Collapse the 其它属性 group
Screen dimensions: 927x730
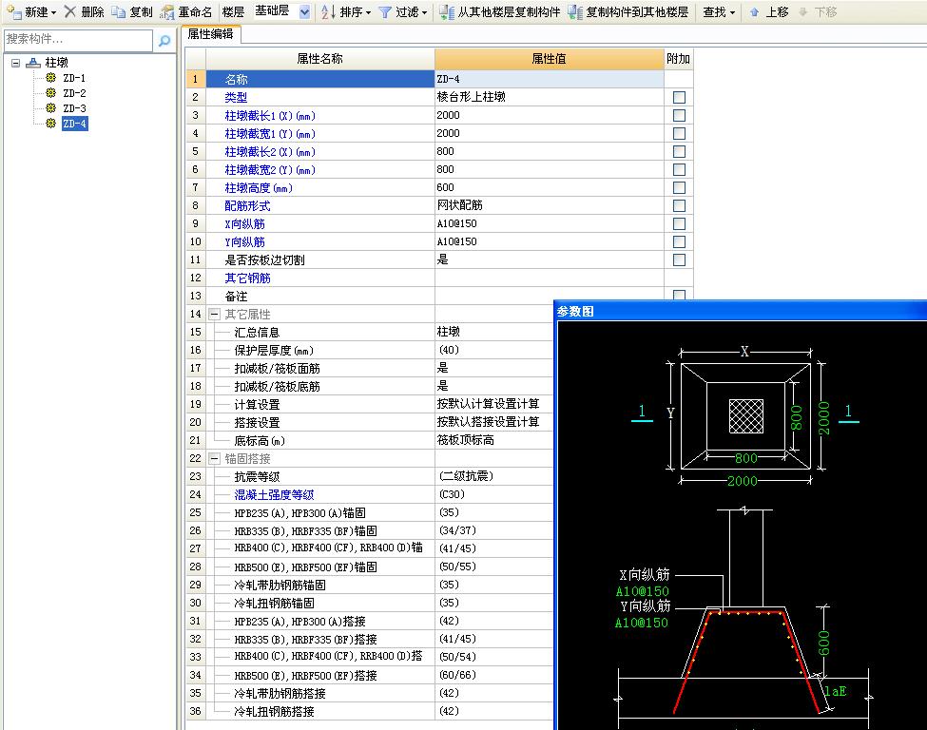[x=215, y=315]
